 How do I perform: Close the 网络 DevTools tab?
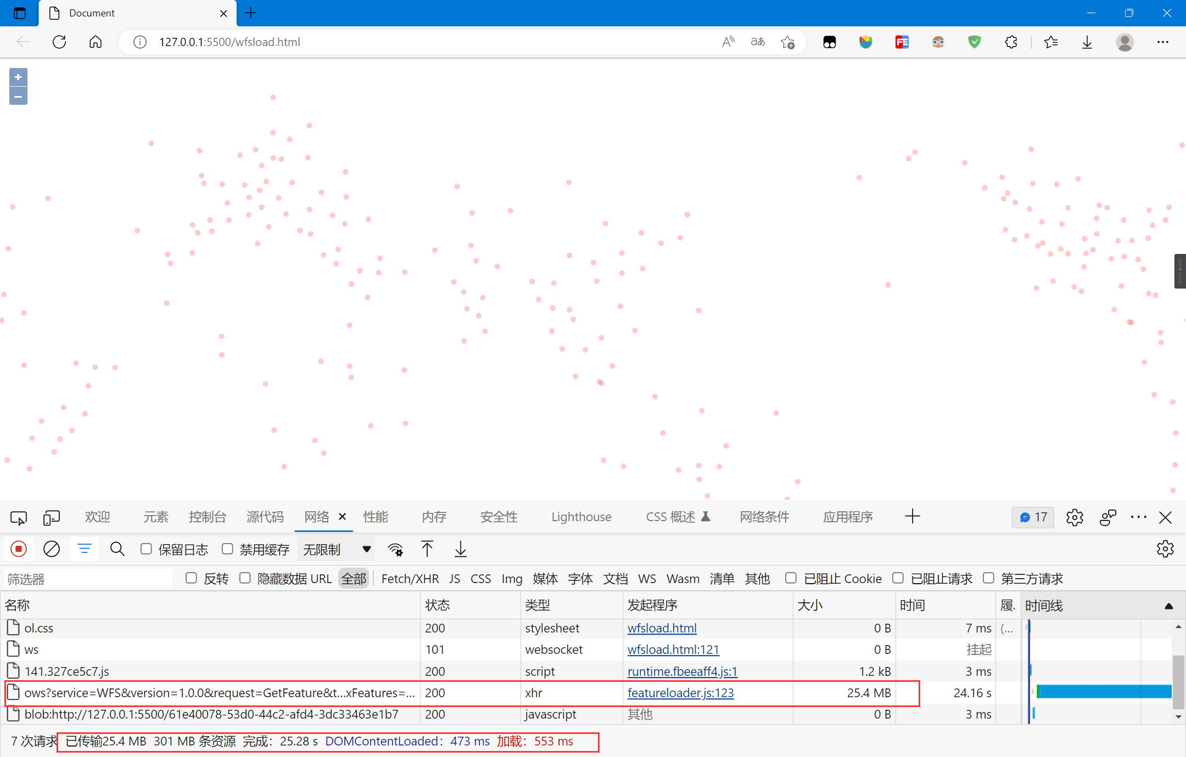click(342, 517)
